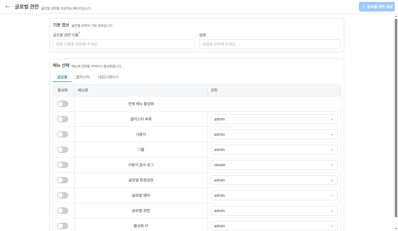Select the 글로벌 tab
The image size is (398, 231).
click(x=62, y=77)
